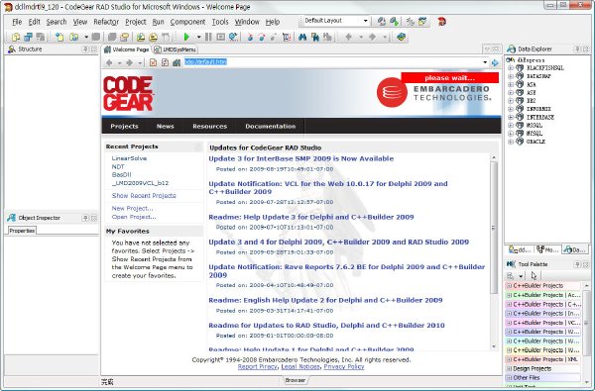
Task: Click the Save Desktop icon beside layout combo
Action: tap(382, 21)
